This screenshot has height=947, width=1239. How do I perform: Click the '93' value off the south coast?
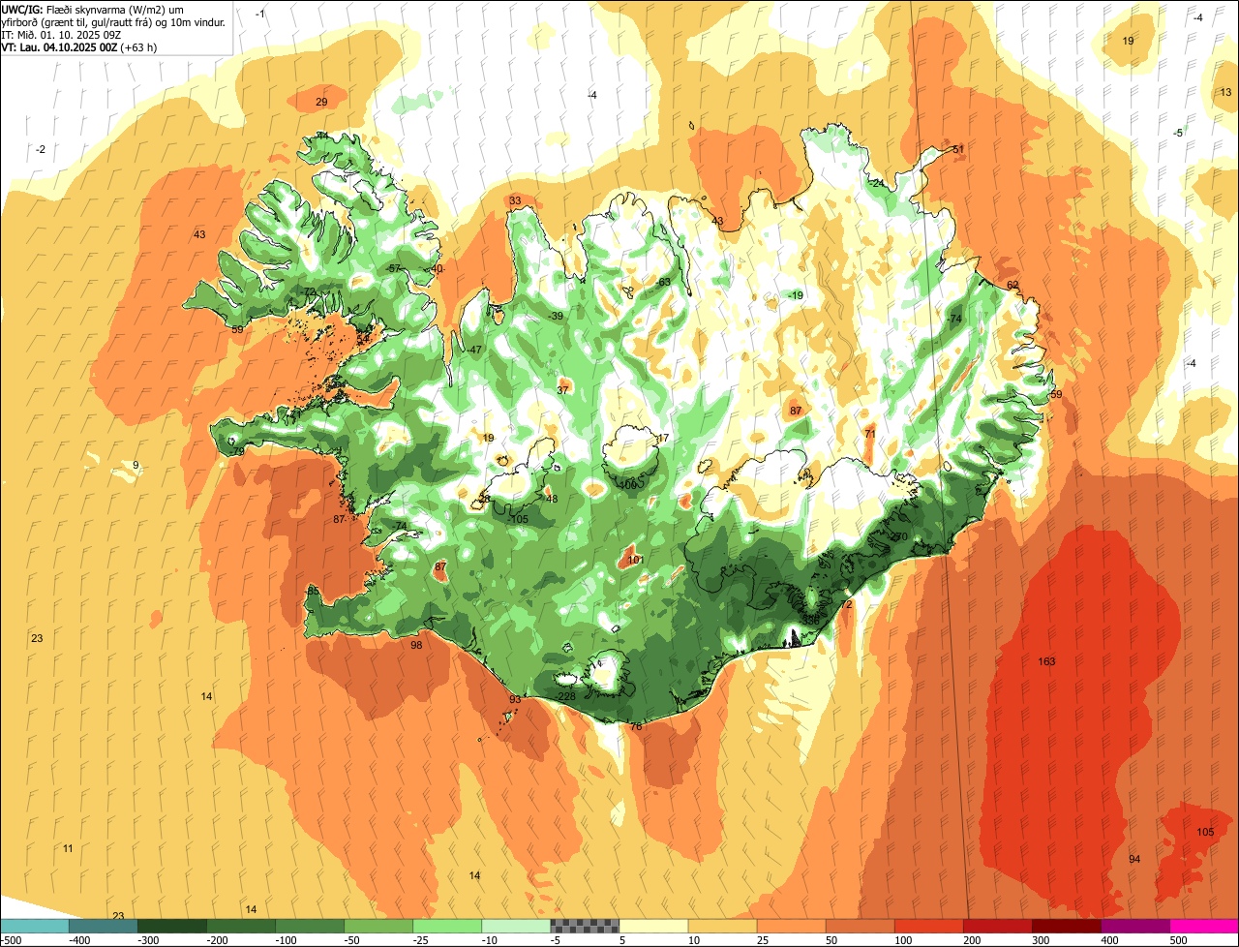515,699
